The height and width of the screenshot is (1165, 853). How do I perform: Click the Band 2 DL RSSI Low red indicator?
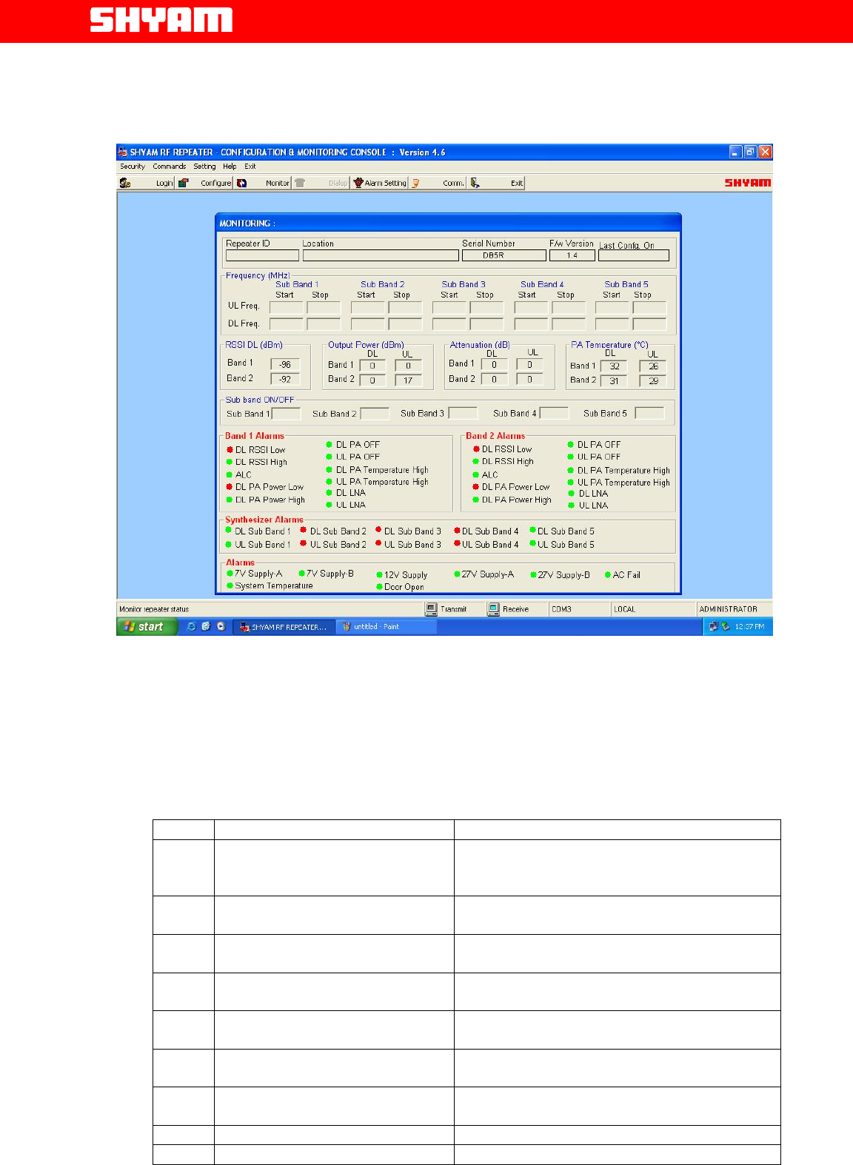coord(476,449)
